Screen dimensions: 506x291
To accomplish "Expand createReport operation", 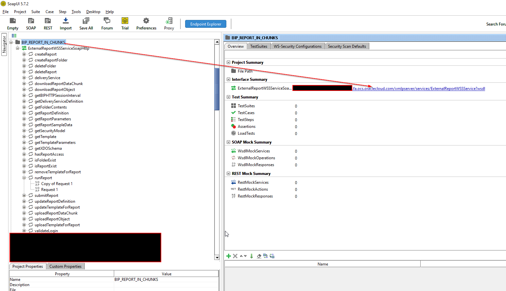I will tap(24, 54).
